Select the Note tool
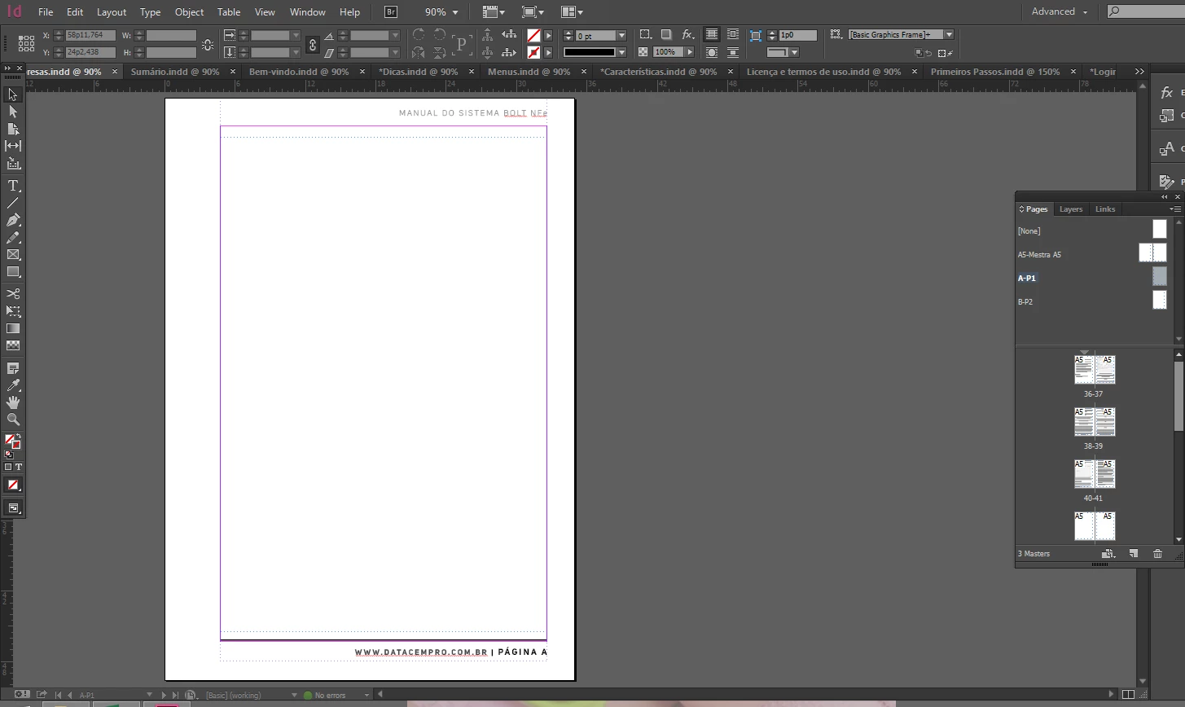The image size is (1185, 707). [x=12, y=368]
